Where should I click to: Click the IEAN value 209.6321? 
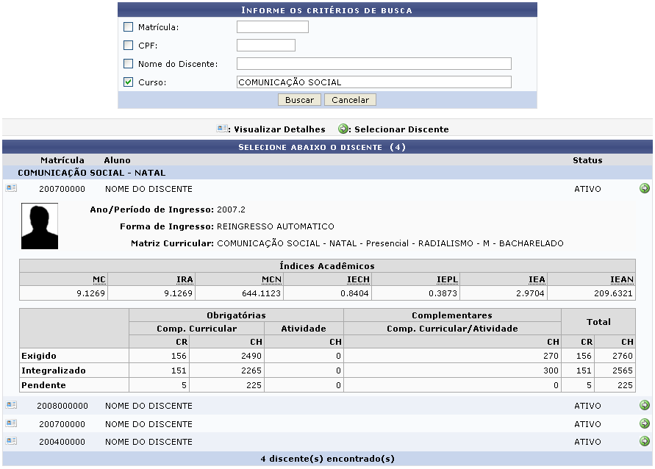(x=613, y=293)
